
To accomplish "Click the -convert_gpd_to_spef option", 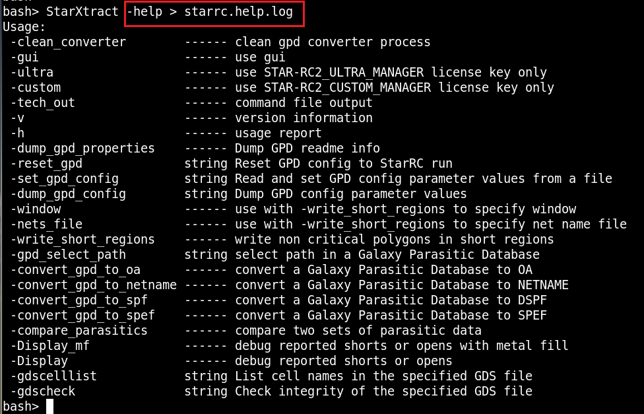I will tap(86, 316).
